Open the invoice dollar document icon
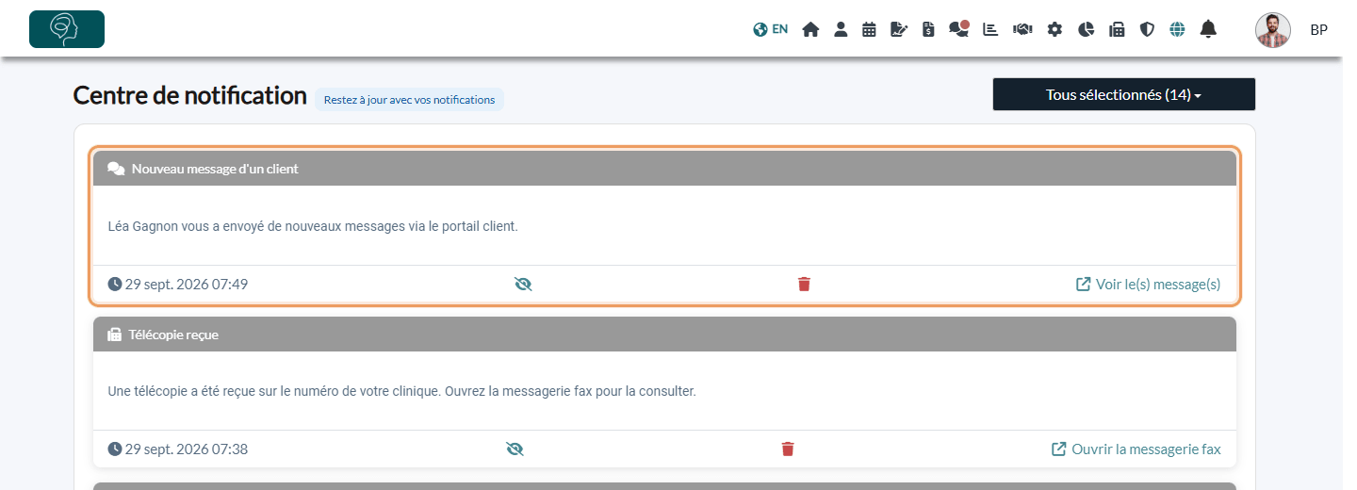Image resolution: width=1357 pixels, height=490 pixels. pos(928,29)
